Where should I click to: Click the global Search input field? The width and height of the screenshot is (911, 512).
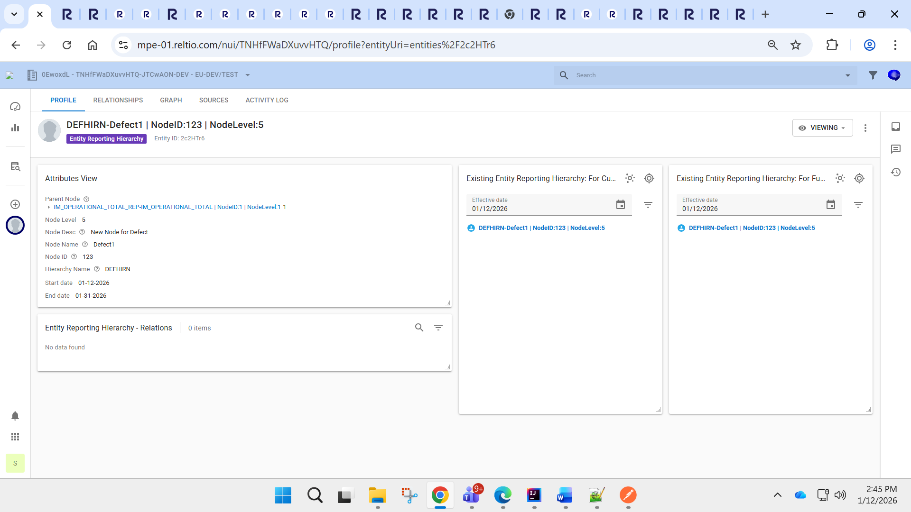[702, 75]
